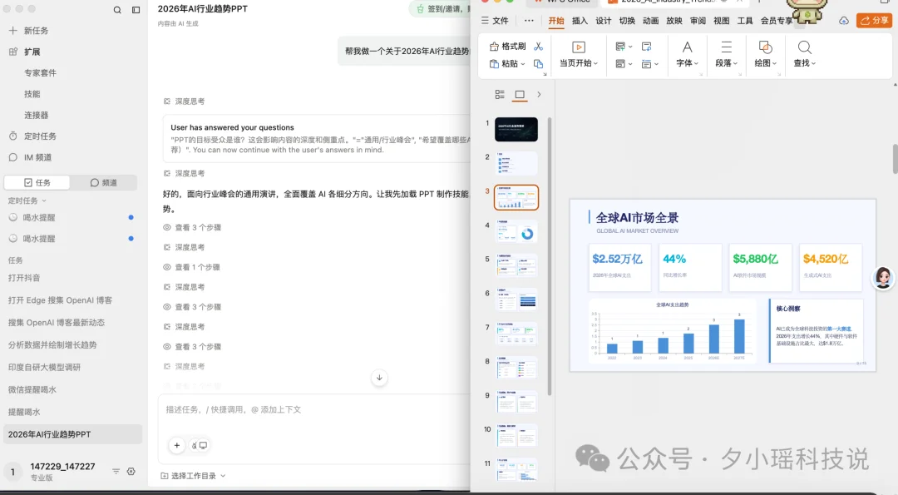Click the orange 分享 share button

pyautogui.click(x=874, y=21)
